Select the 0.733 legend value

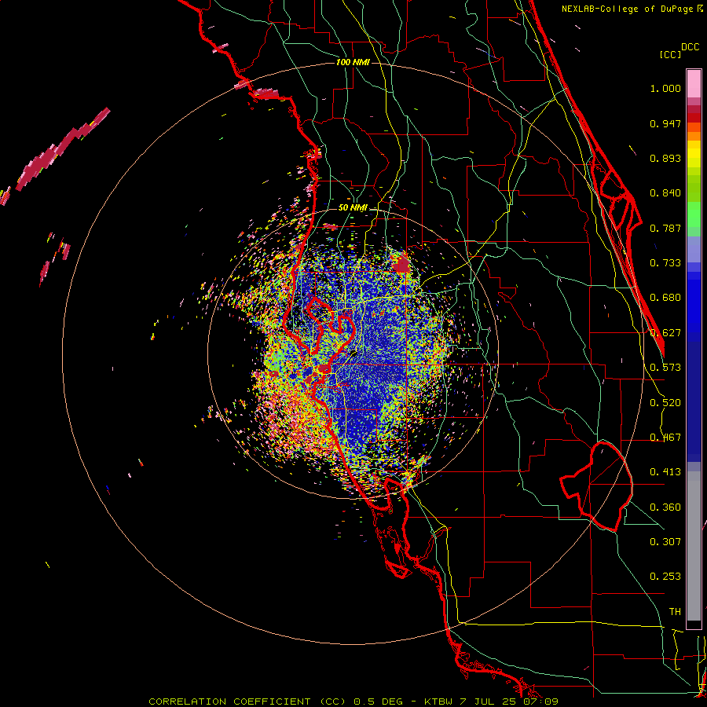(665, 263)
